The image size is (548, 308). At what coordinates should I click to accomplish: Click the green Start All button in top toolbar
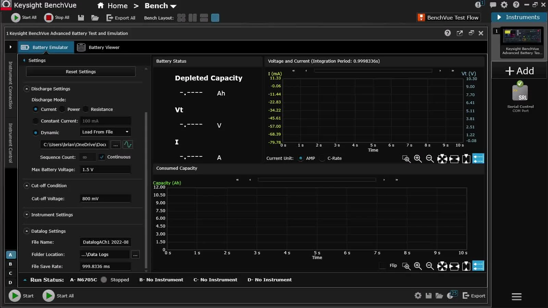tap(24, 17)
